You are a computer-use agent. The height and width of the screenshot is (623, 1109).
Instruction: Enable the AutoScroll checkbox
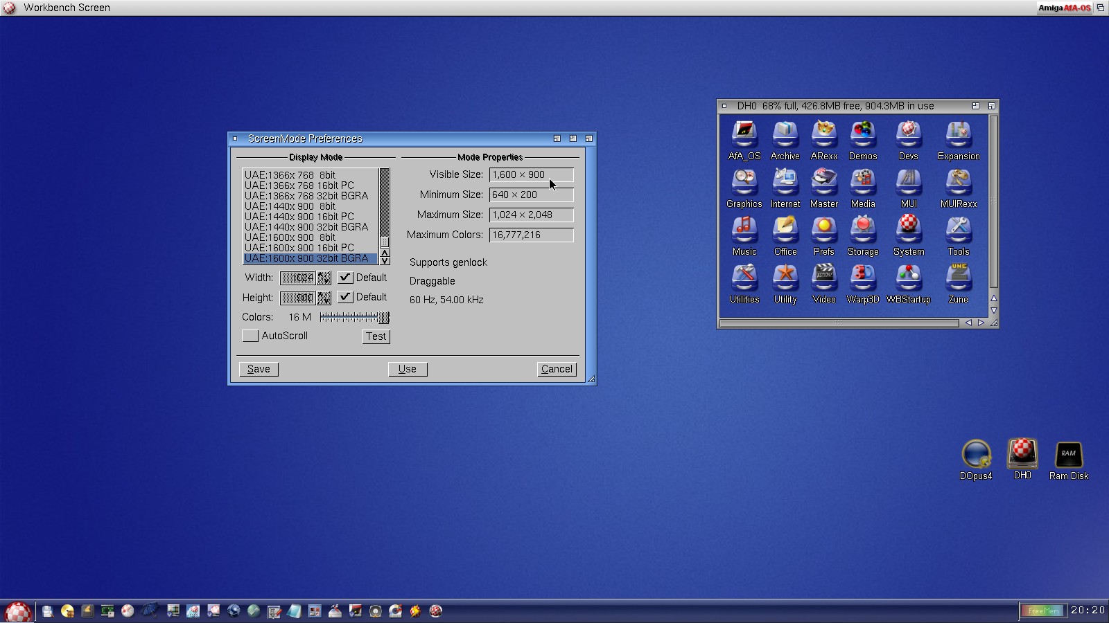pyautogui.click(x=250, y=336)
